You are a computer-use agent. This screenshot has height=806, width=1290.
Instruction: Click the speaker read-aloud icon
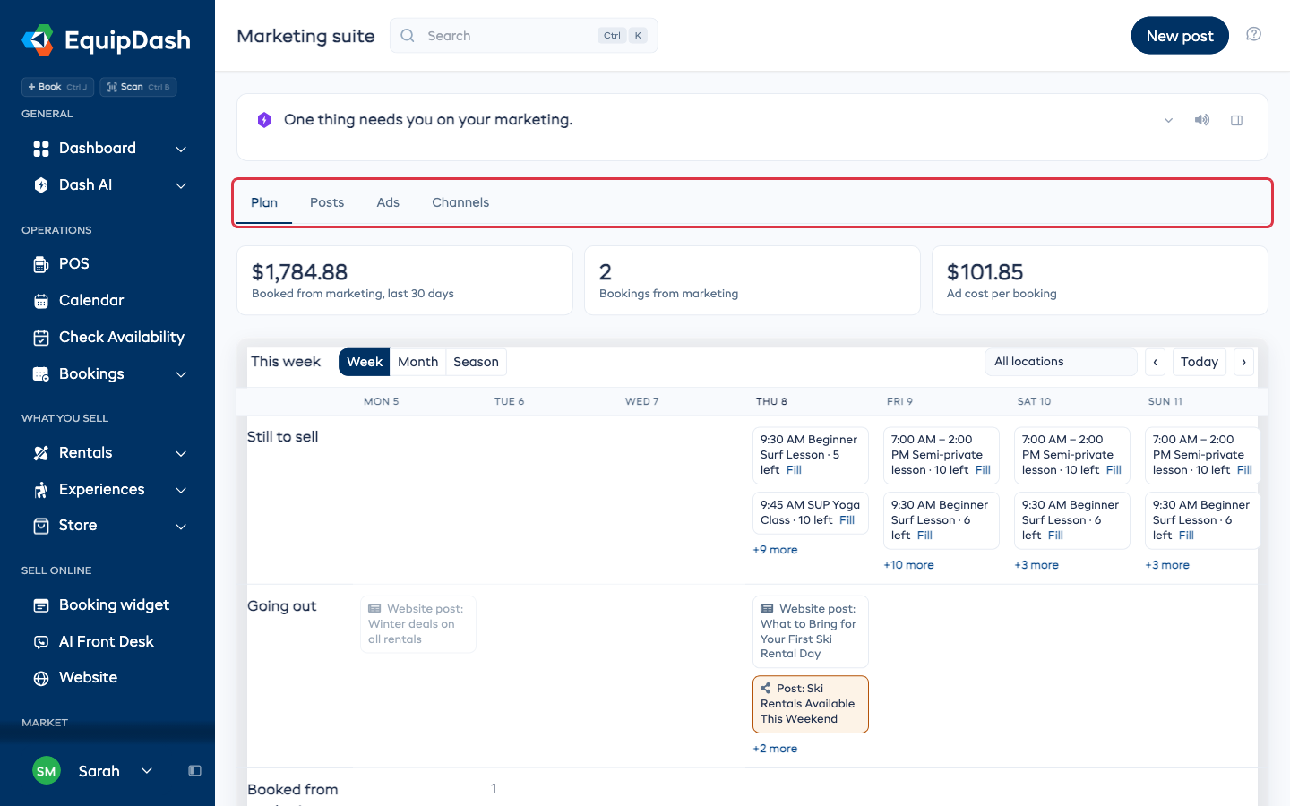click(x=1202, y=120)
